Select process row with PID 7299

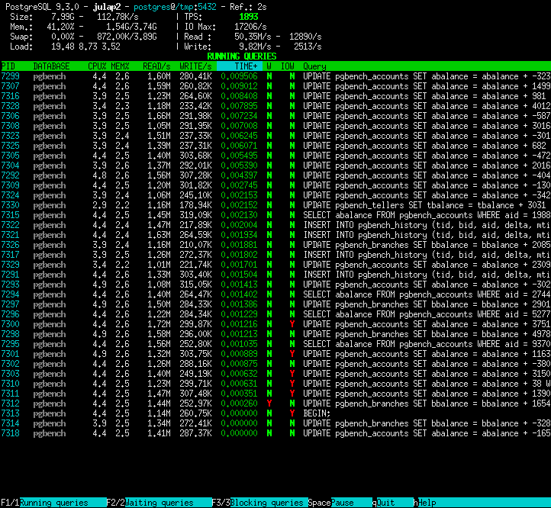[275, 76]
